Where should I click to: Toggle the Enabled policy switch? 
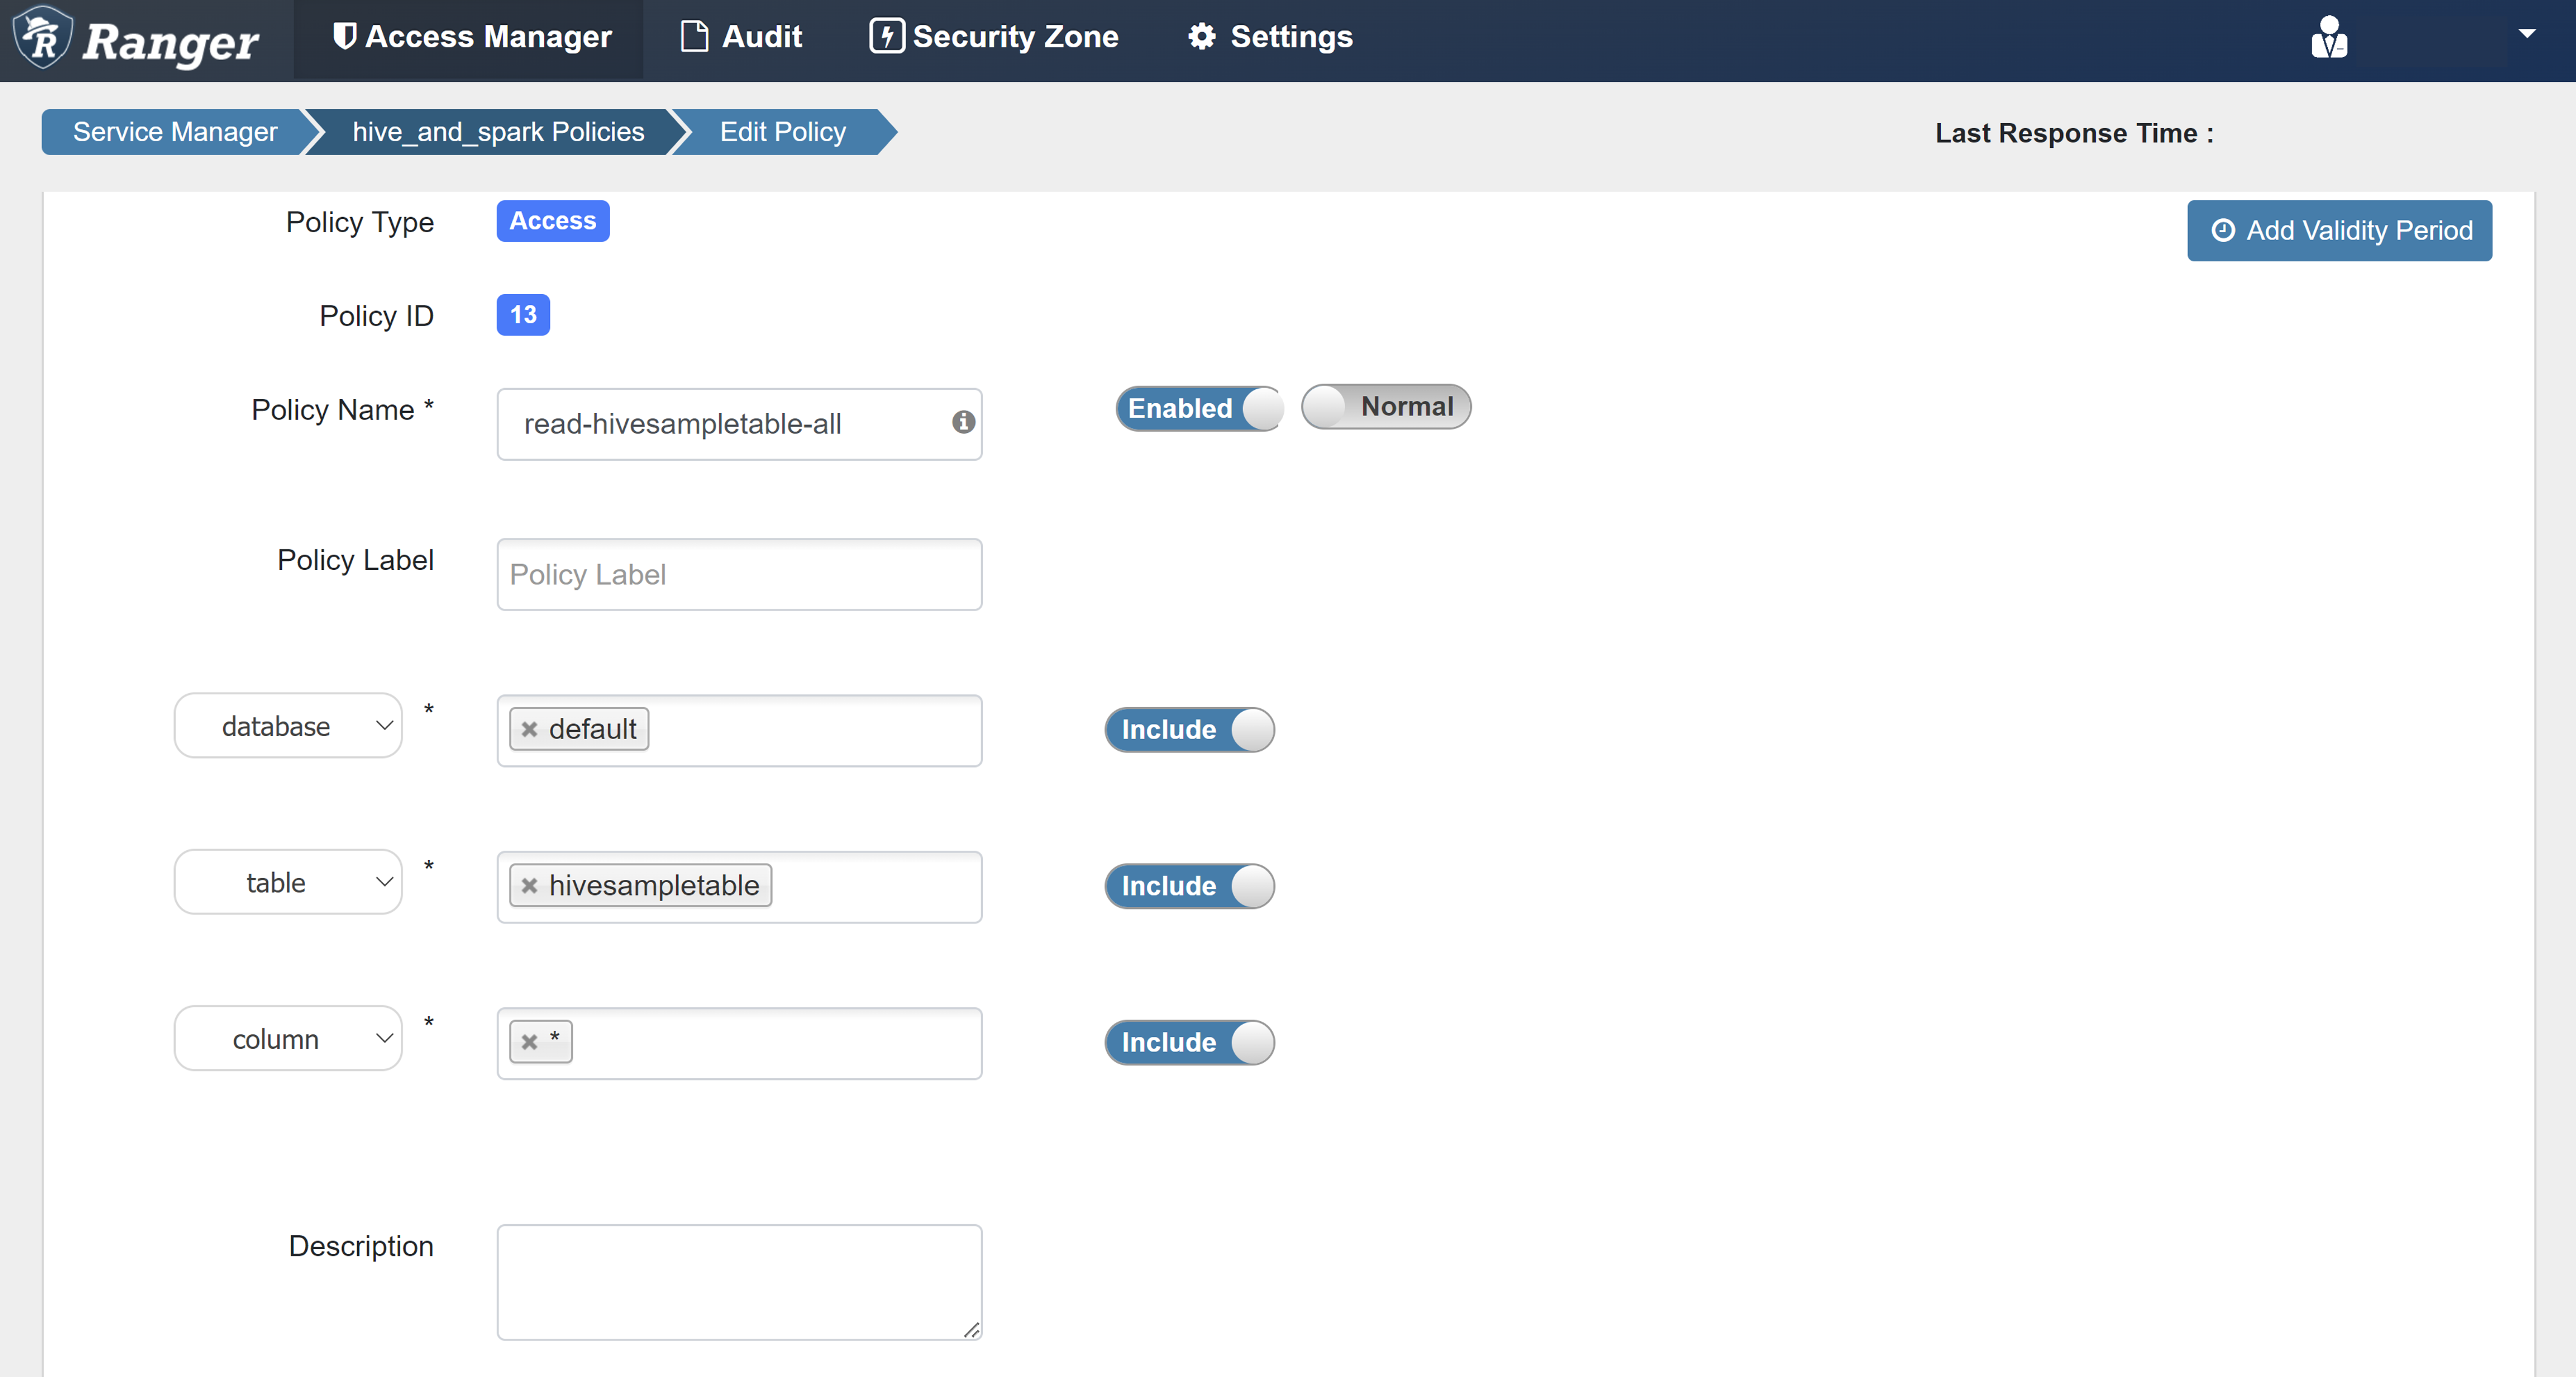[x=1198, y=408]
